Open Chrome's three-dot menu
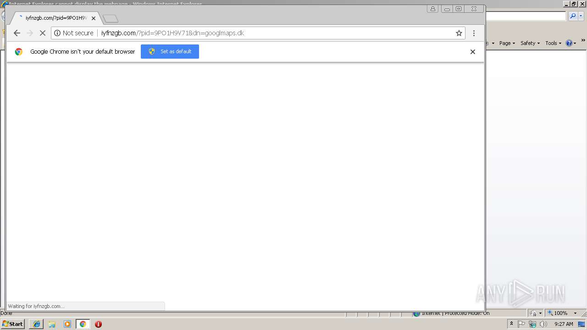The image size is (587, 330). [x=474, y=33]
